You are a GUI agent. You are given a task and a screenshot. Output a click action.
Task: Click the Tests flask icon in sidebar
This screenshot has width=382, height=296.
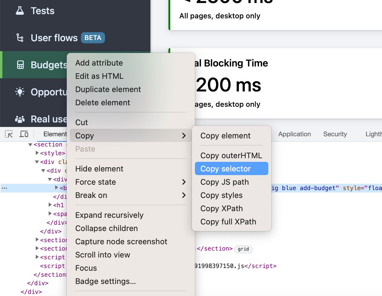point(20,11)
